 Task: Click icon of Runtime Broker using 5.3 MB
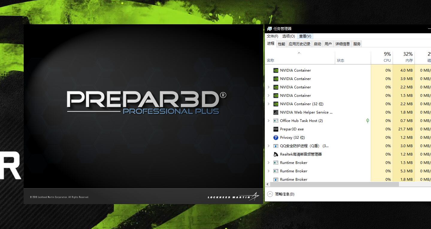point(276,171)
